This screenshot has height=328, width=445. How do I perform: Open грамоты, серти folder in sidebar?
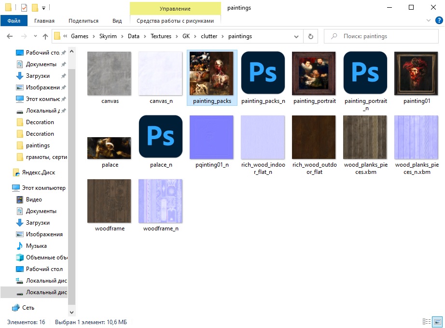42,157
